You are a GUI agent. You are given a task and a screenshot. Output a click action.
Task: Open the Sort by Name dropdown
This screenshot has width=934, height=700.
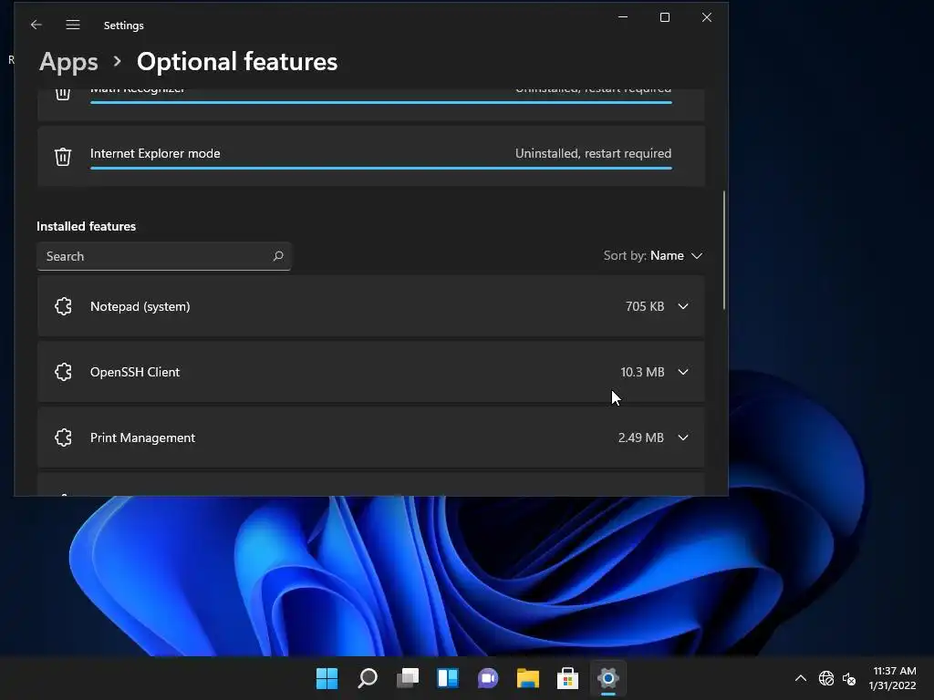click(x=653, y=256)
